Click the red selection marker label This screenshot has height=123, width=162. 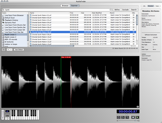66,57
